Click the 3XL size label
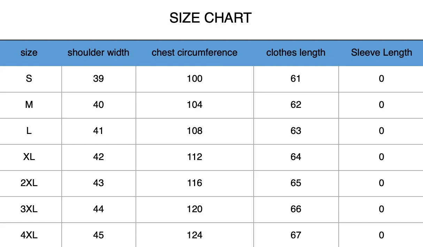423x247 pixels. tap(29, 209)
